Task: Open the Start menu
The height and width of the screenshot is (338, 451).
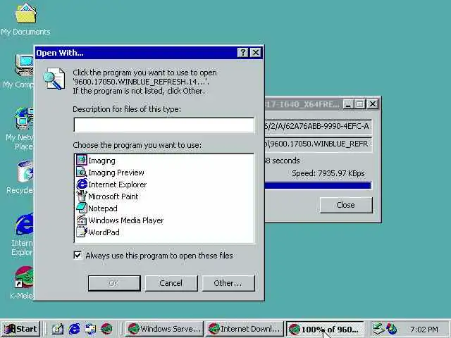Action: coord(20,329)
